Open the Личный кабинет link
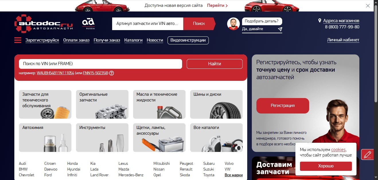Screen dimensions: 378x180 click(x=343, y=40)
